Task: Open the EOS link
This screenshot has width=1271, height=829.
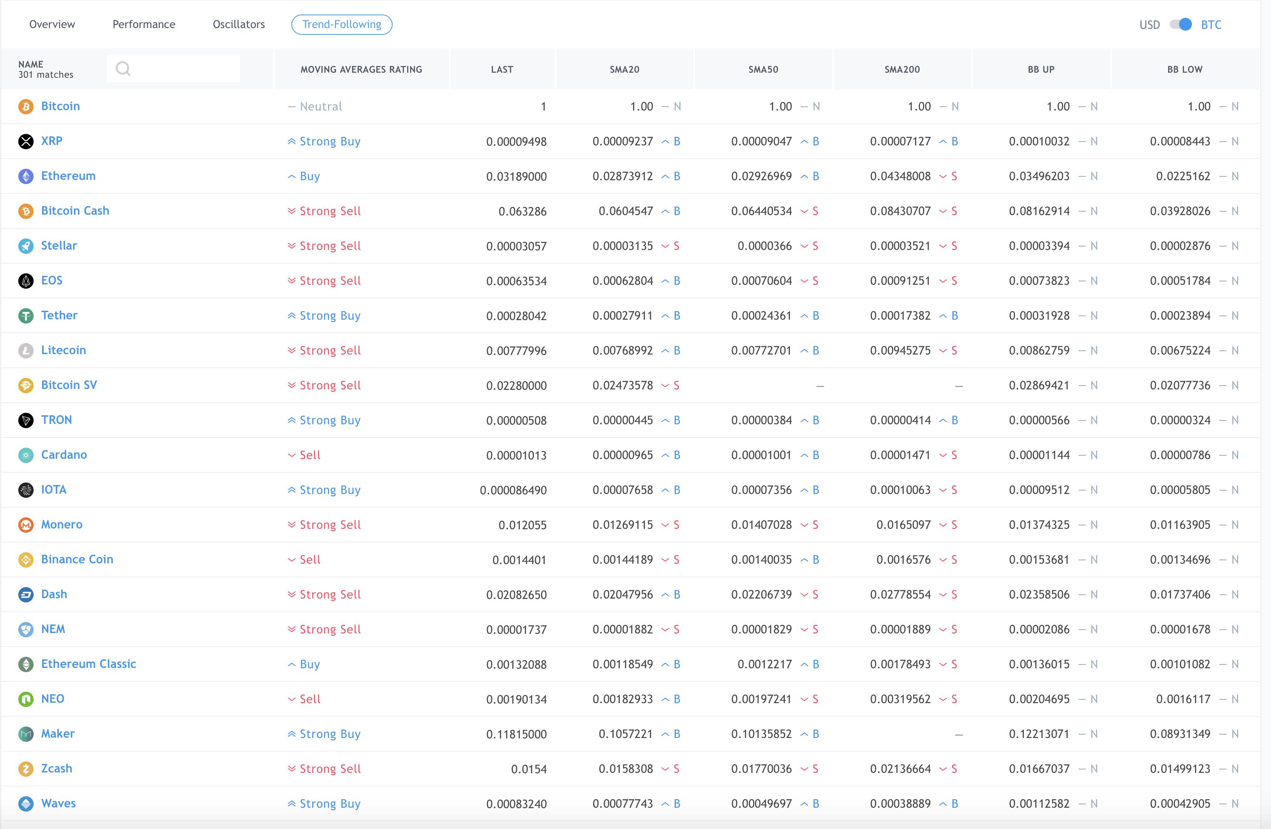Action: click(52, 281)
